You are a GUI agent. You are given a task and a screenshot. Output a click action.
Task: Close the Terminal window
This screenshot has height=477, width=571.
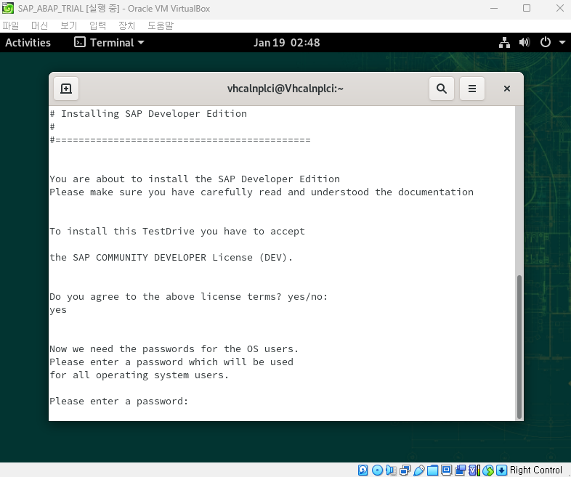coord(506,89)
